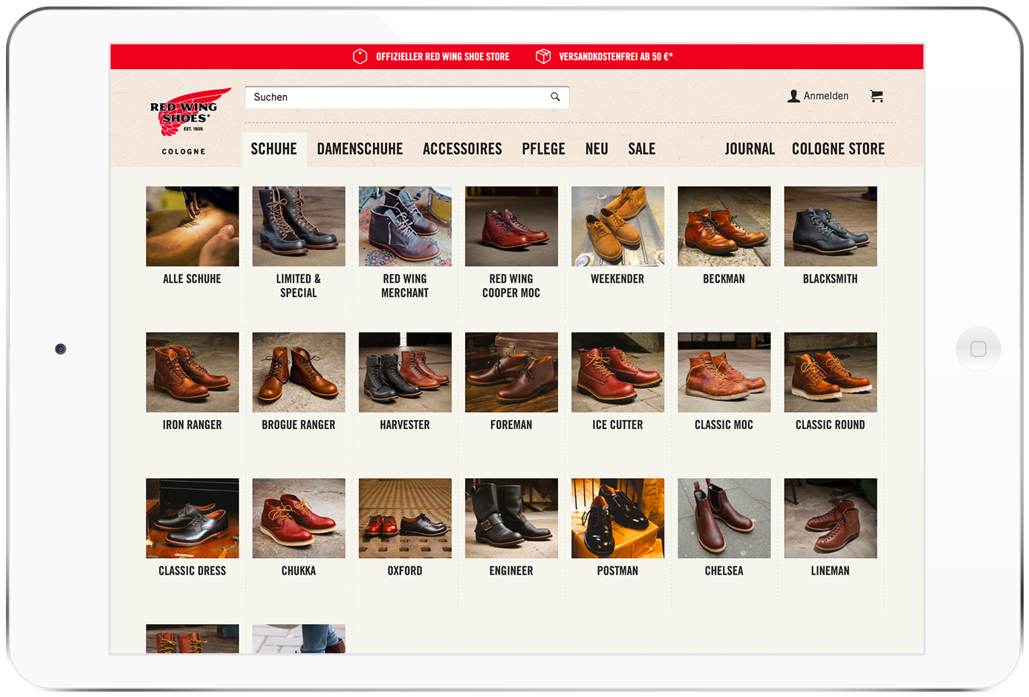Open the Blacksmith boot thumbnail
1029x697 pixels.
[x=830, y=226]
